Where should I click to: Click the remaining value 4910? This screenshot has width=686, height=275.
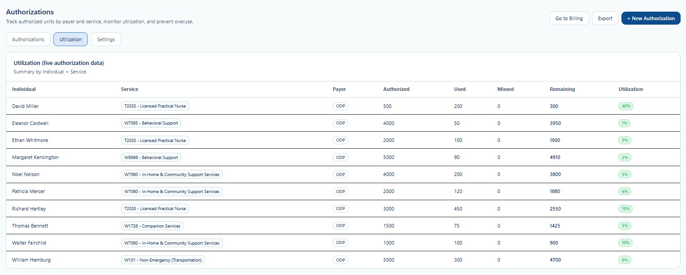click(x=555, y=157)
